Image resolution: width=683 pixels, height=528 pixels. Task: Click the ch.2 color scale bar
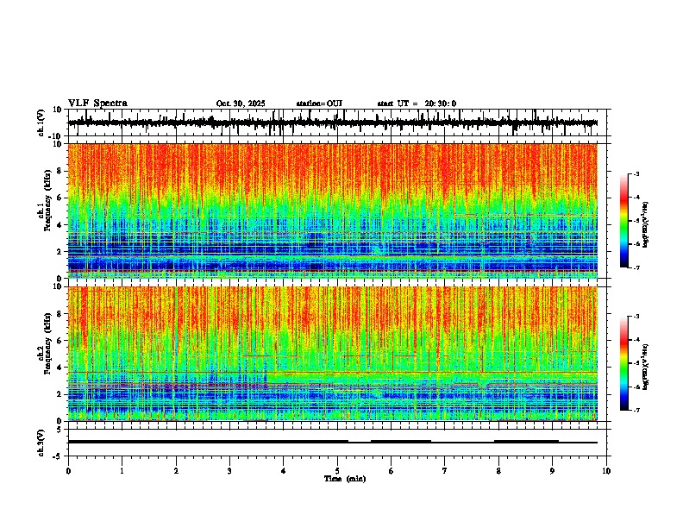[x=623, y=363]
